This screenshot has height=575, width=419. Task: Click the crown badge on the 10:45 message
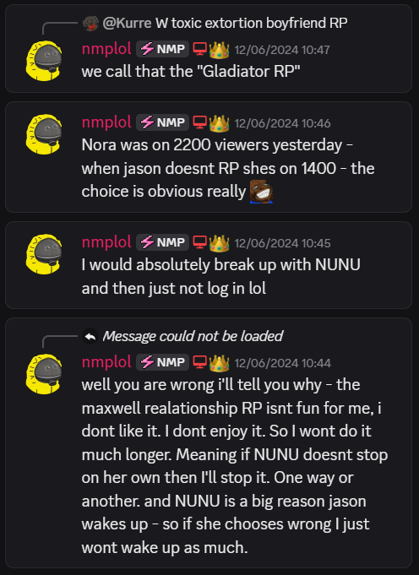point(219,243)
